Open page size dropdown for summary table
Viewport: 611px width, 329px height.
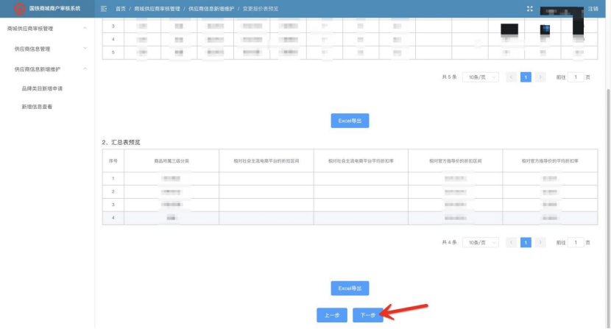[x=480, y=242]
